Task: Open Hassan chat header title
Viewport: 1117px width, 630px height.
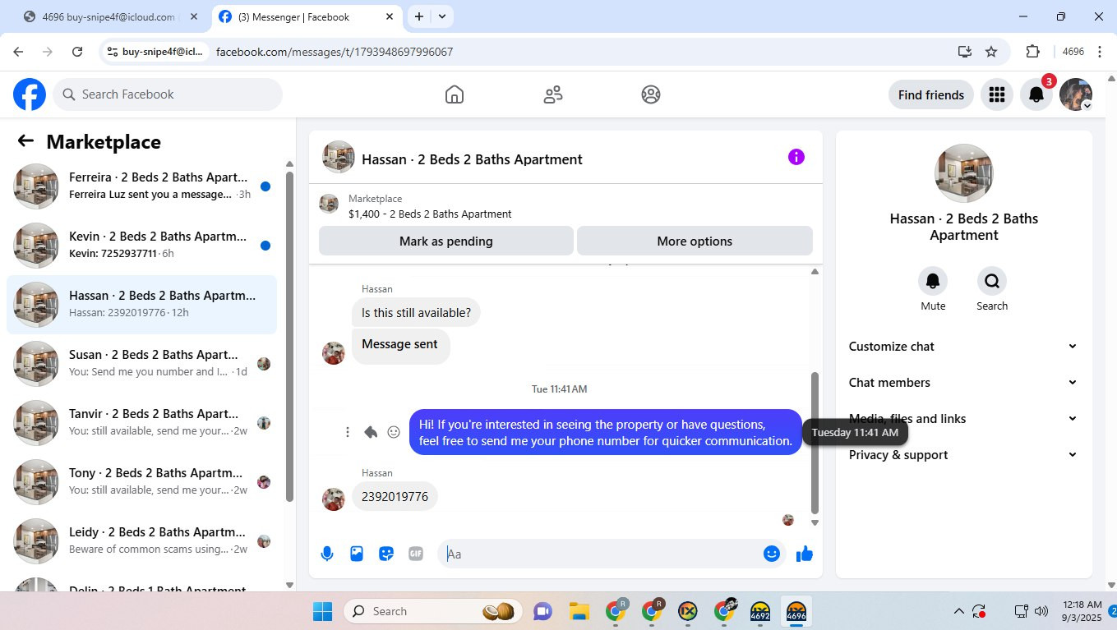Action: (x=472, y=159)
